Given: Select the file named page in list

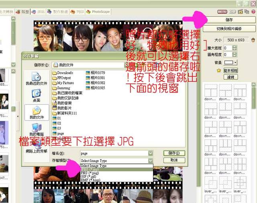Looking at the screenshot, I should tap(58, 134).
